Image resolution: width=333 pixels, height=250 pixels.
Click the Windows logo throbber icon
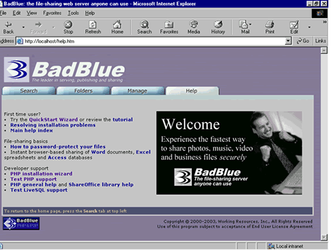320,13
